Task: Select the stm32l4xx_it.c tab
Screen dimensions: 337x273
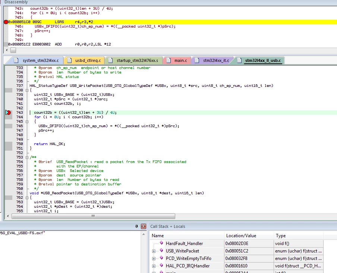Action: click(x=212, y=60)
